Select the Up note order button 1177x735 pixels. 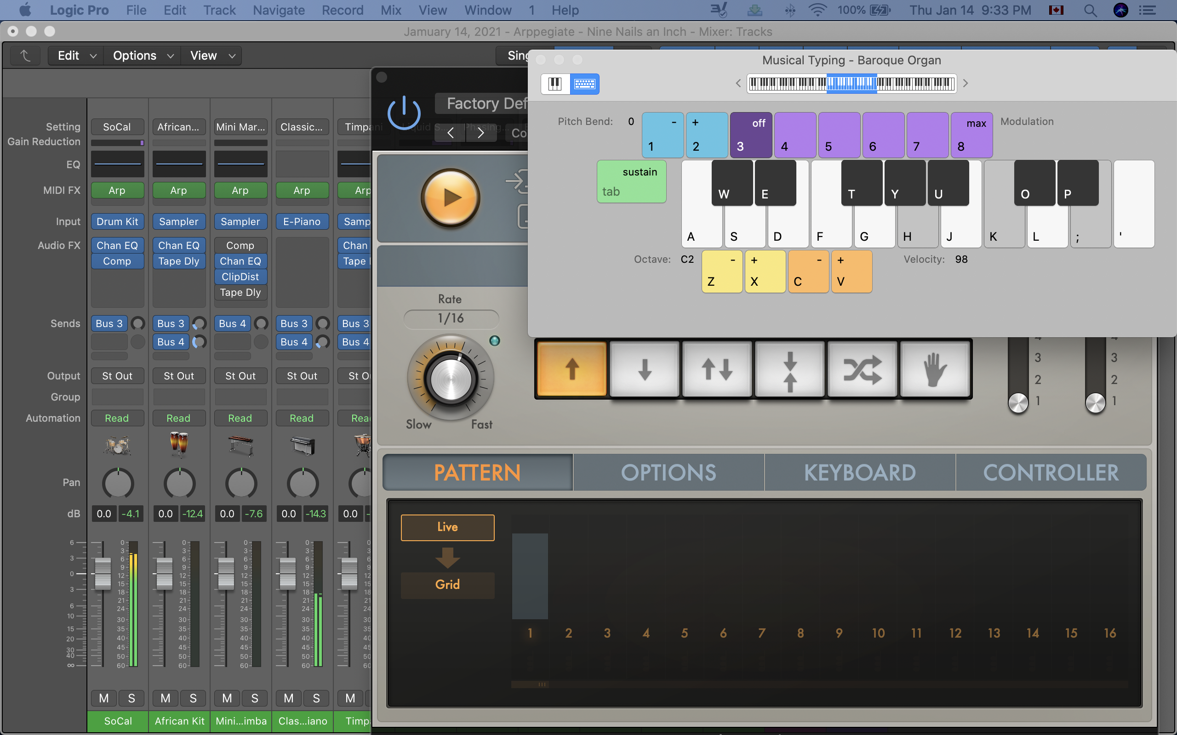coord(571,368)
